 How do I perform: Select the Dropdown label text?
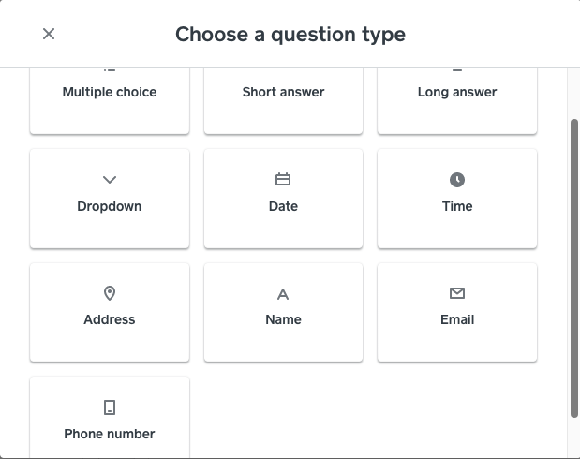coord(110,206)
